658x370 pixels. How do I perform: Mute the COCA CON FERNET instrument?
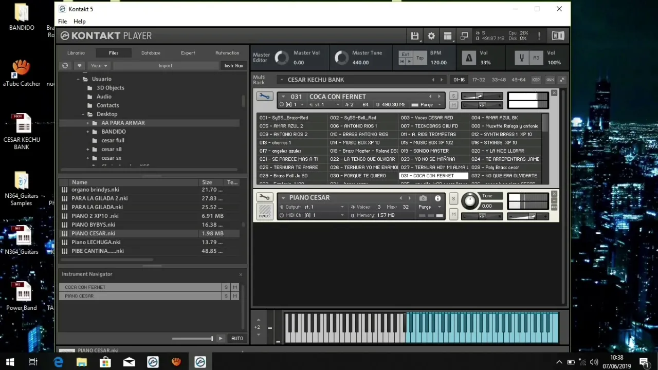[453, 105]
